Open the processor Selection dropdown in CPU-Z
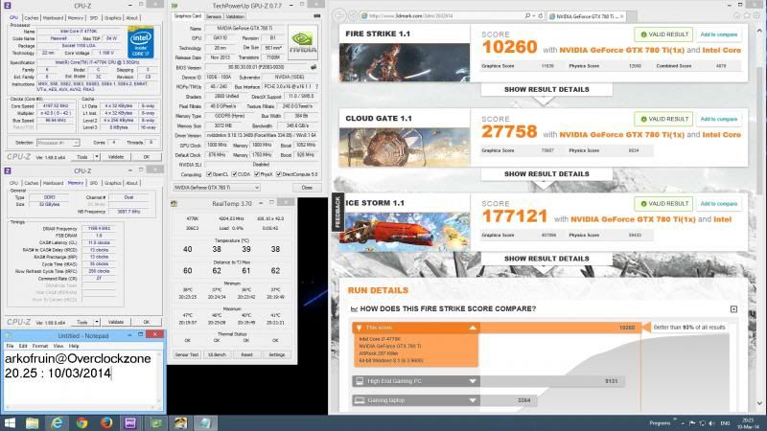This screenshot has height=431, width=767. click(58, 143)
